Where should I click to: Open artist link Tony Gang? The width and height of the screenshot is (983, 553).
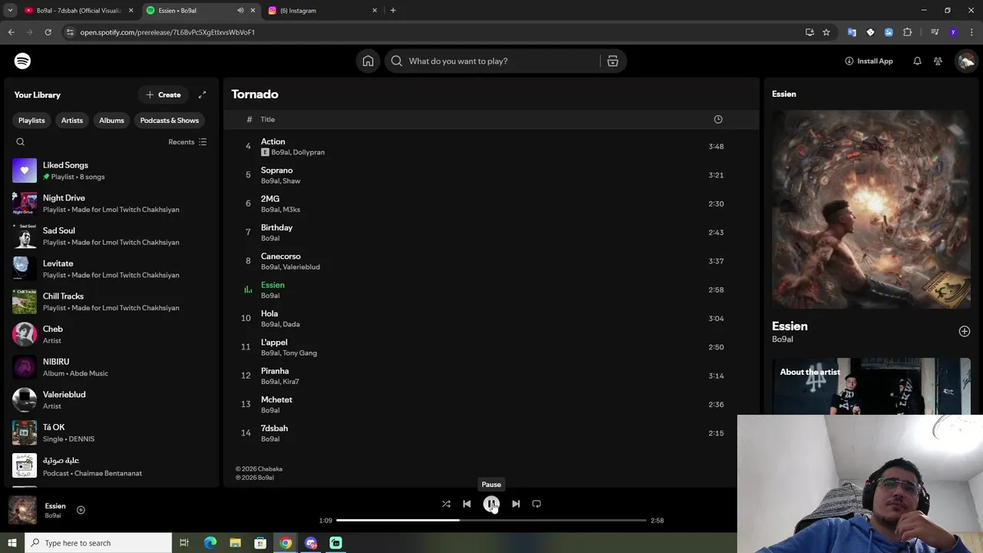tap(300, 353)
